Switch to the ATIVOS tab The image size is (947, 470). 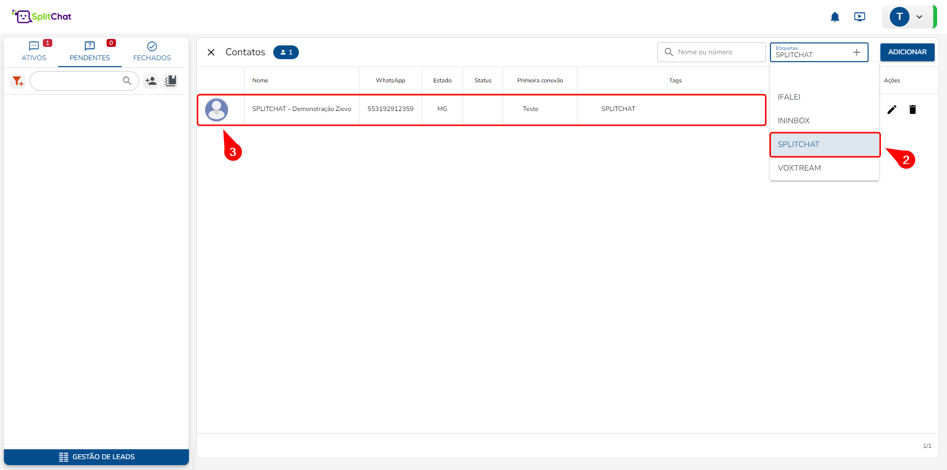(x=34, y=52)
